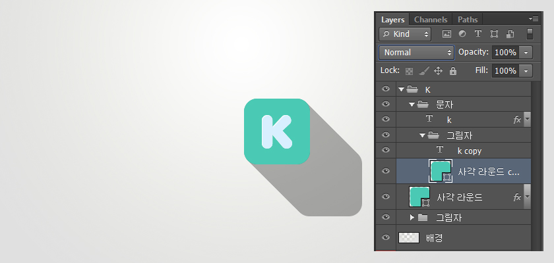
Task: Open the Opacity slider dropdown arrow
Action: 526,53
